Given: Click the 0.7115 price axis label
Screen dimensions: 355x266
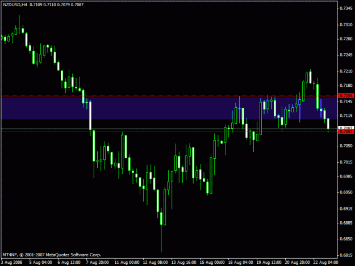Looking at the screenshot, I should click(x=346, y=116).
